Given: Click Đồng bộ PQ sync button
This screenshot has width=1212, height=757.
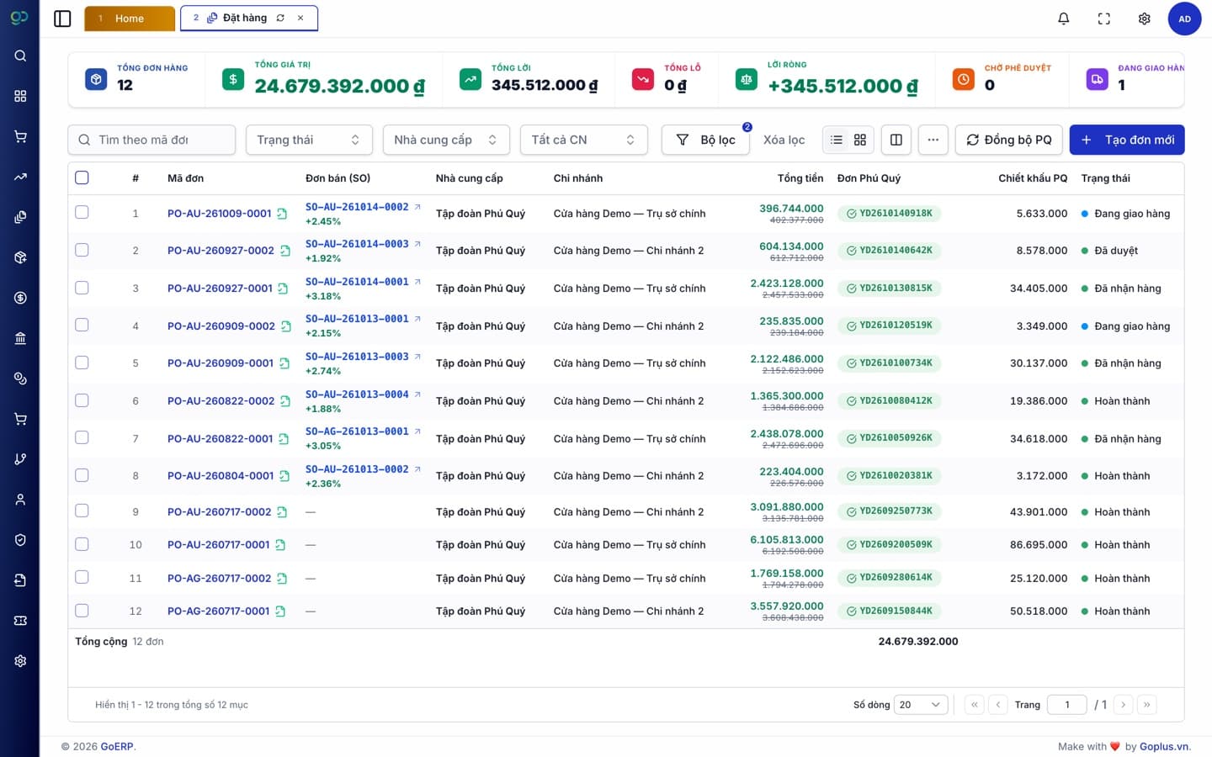Looking at the screenshot, I should (1009, 140).
